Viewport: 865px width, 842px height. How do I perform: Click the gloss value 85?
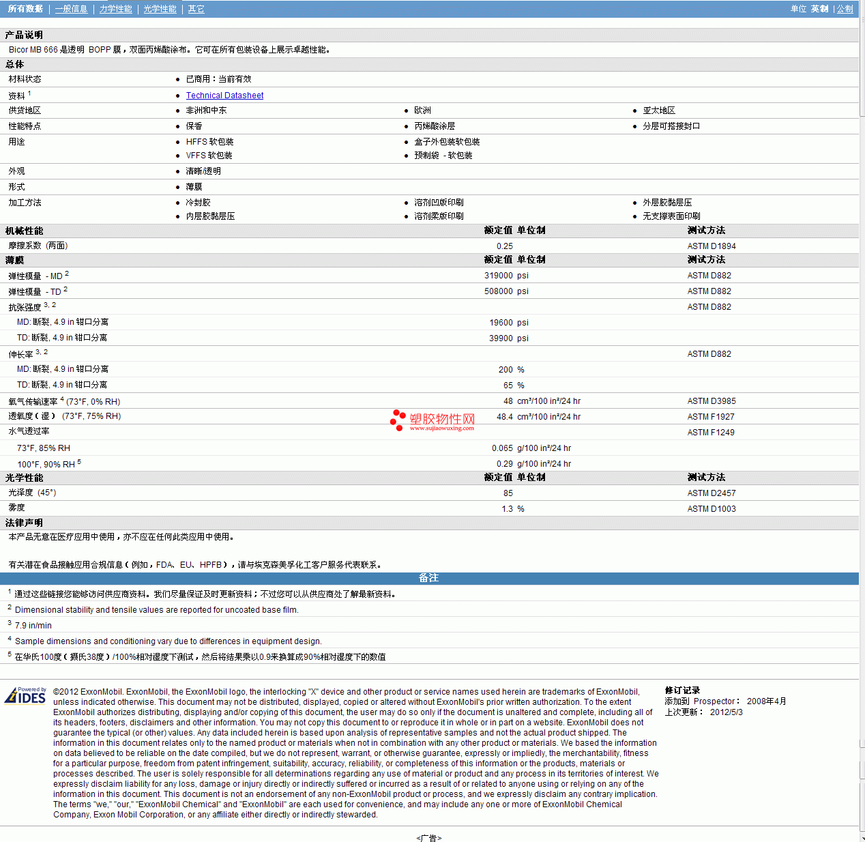click(x=508, y=493)
